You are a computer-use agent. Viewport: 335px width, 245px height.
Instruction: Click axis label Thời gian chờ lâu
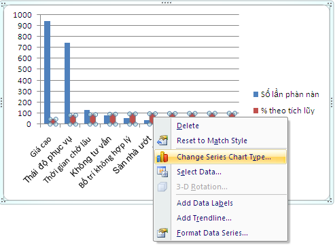tap(67, 159)
